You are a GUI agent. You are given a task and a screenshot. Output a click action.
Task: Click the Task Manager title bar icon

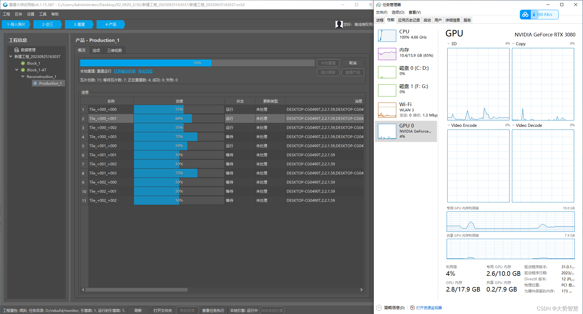coord(379,5)
